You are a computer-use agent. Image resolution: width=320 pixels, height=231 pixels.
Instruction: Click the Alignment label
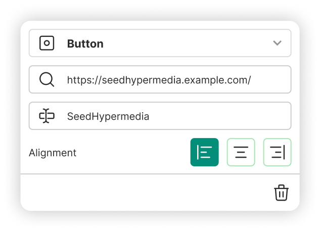[x=53, y=153]
